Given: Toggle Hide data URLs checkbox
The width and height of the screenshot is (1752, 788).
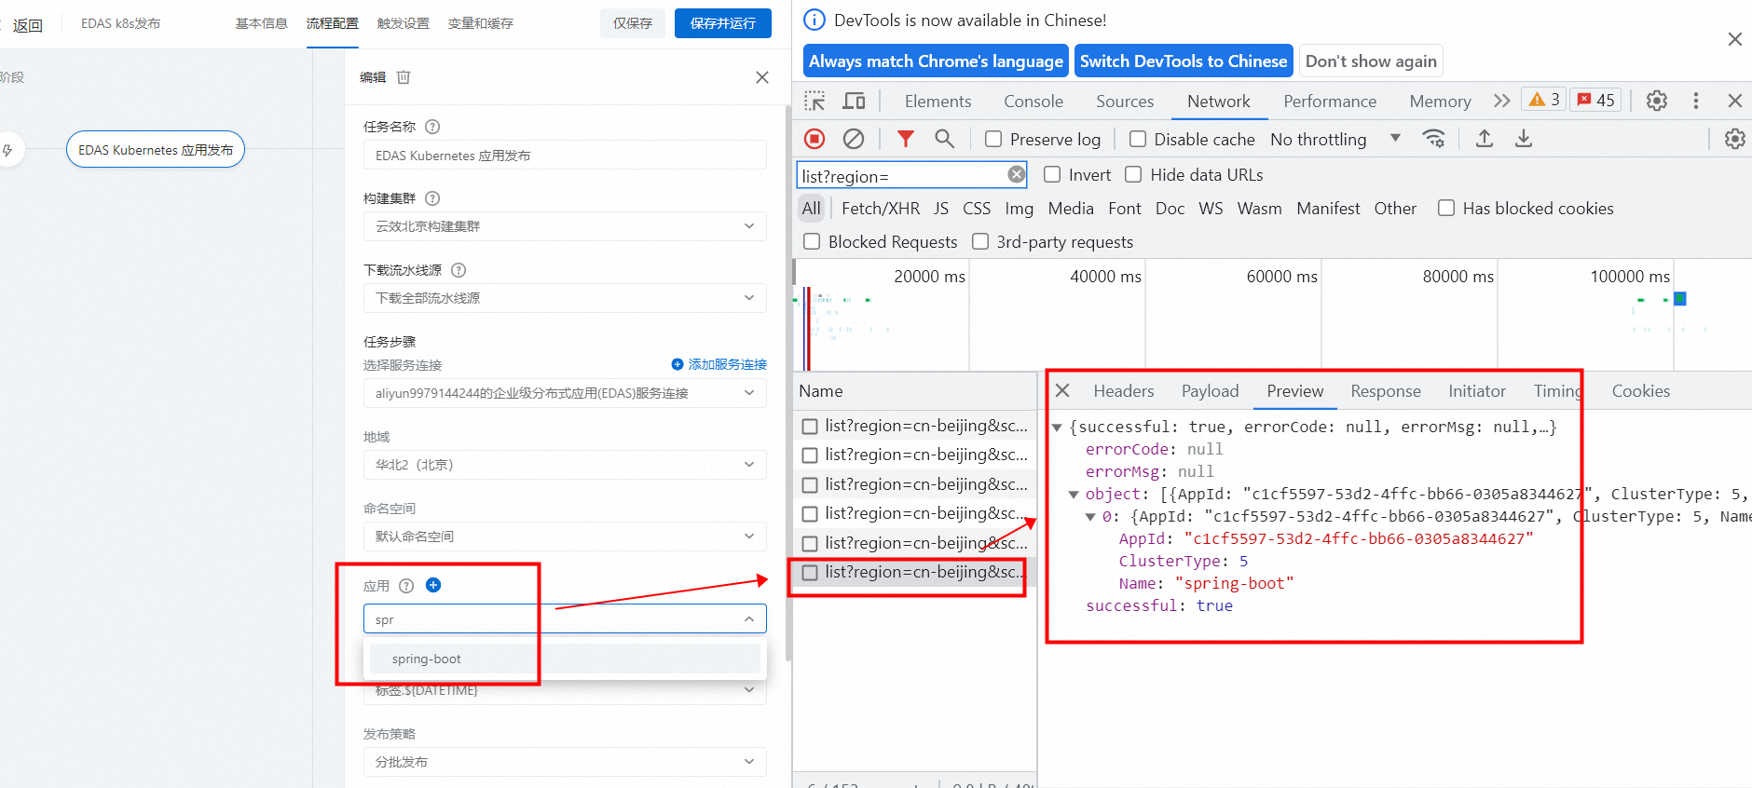Looking at the screenshot, I should click(1133, 174).
